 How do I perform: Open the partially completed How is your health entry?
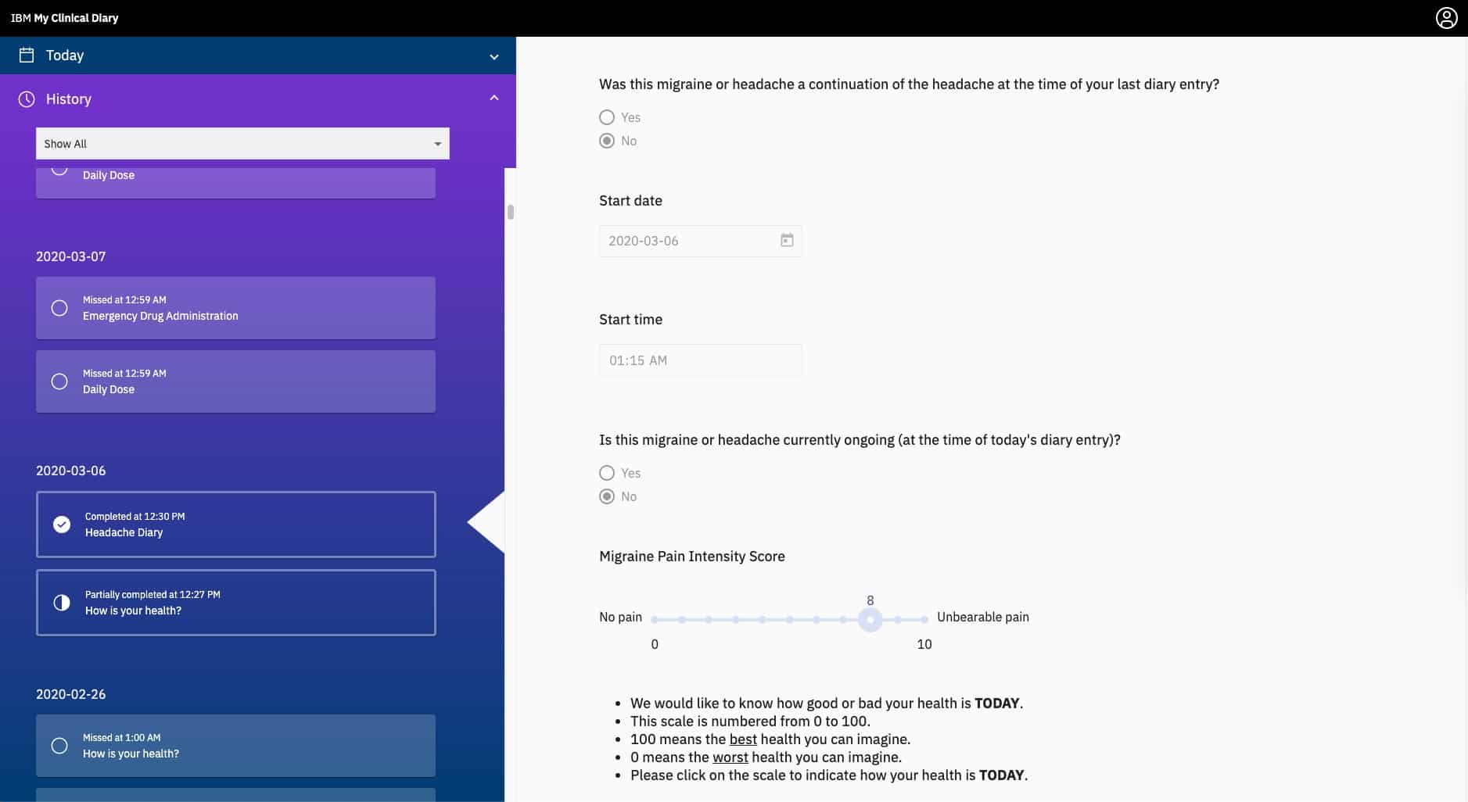click(x=235, y=603)
